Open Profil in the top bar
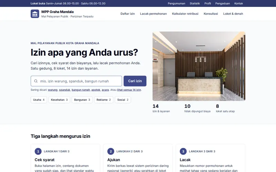 (x=208, y=3)
